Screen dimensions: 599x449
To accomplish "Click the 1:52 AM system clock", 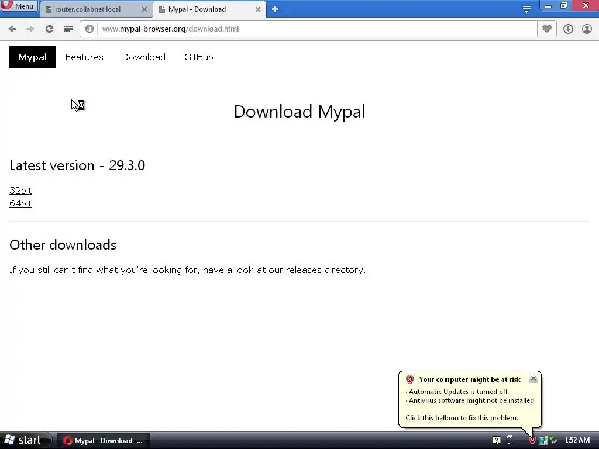I will pos(577,441).
